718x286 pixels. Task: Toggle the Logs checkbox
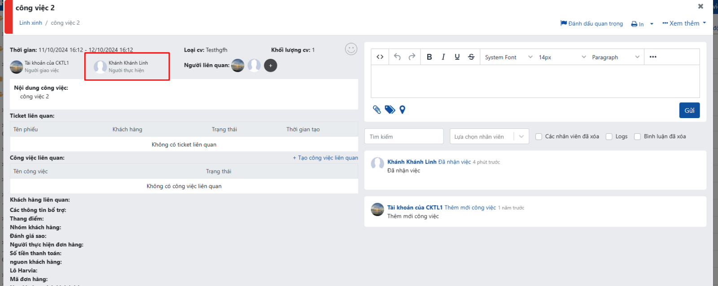tap(609, 136)
